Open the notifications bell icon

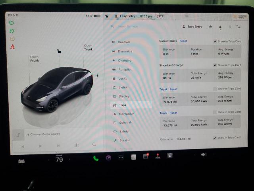220,27
